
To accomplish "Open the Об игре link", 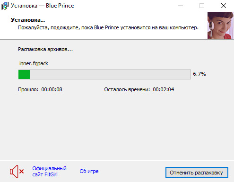I will 89,171.
